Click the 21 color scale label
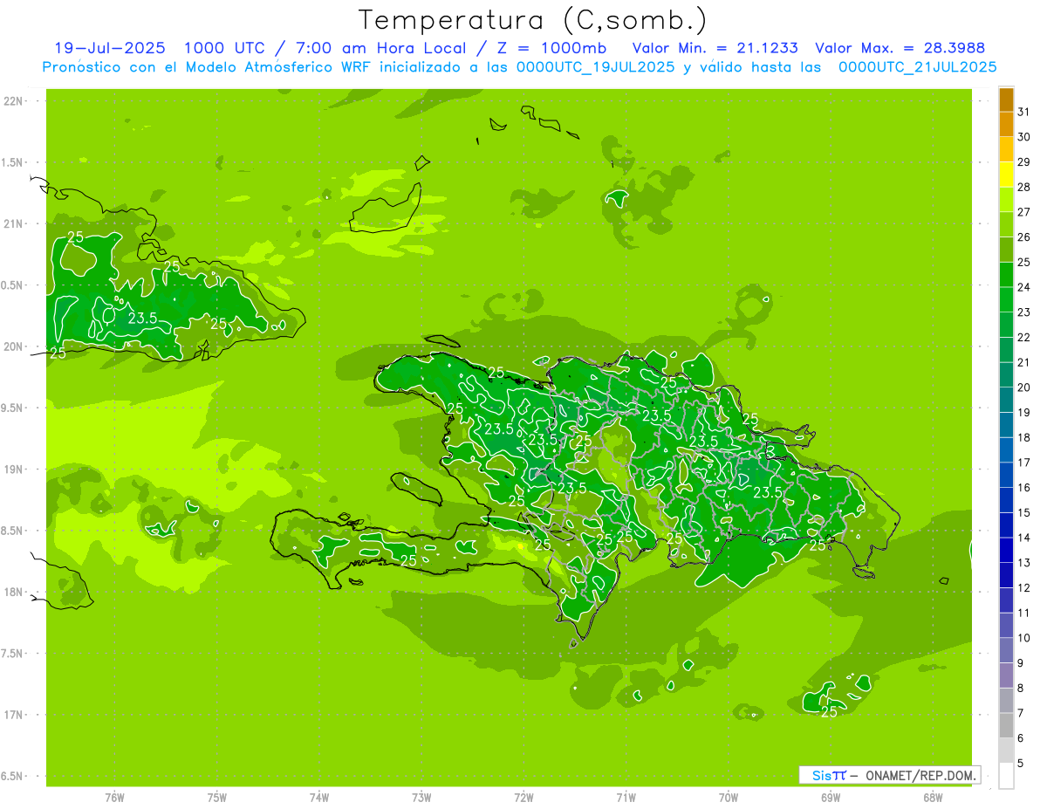The image size is (1047, 809). [1024, 362]
